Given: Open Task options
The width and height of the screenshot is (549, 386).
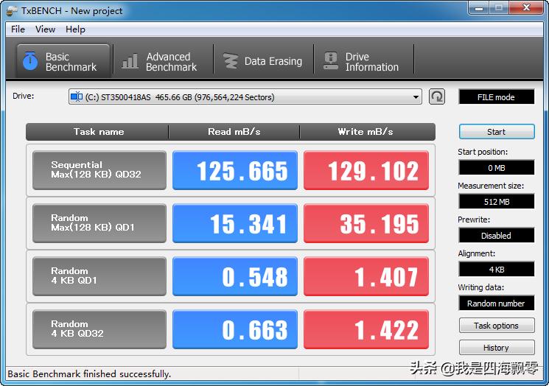Looking at the screenshot, I should [x=497, y=326].
